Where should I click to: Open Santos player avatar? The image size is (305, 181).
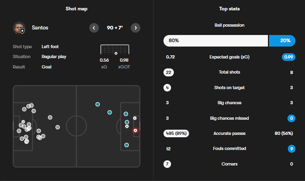(19, 28)
